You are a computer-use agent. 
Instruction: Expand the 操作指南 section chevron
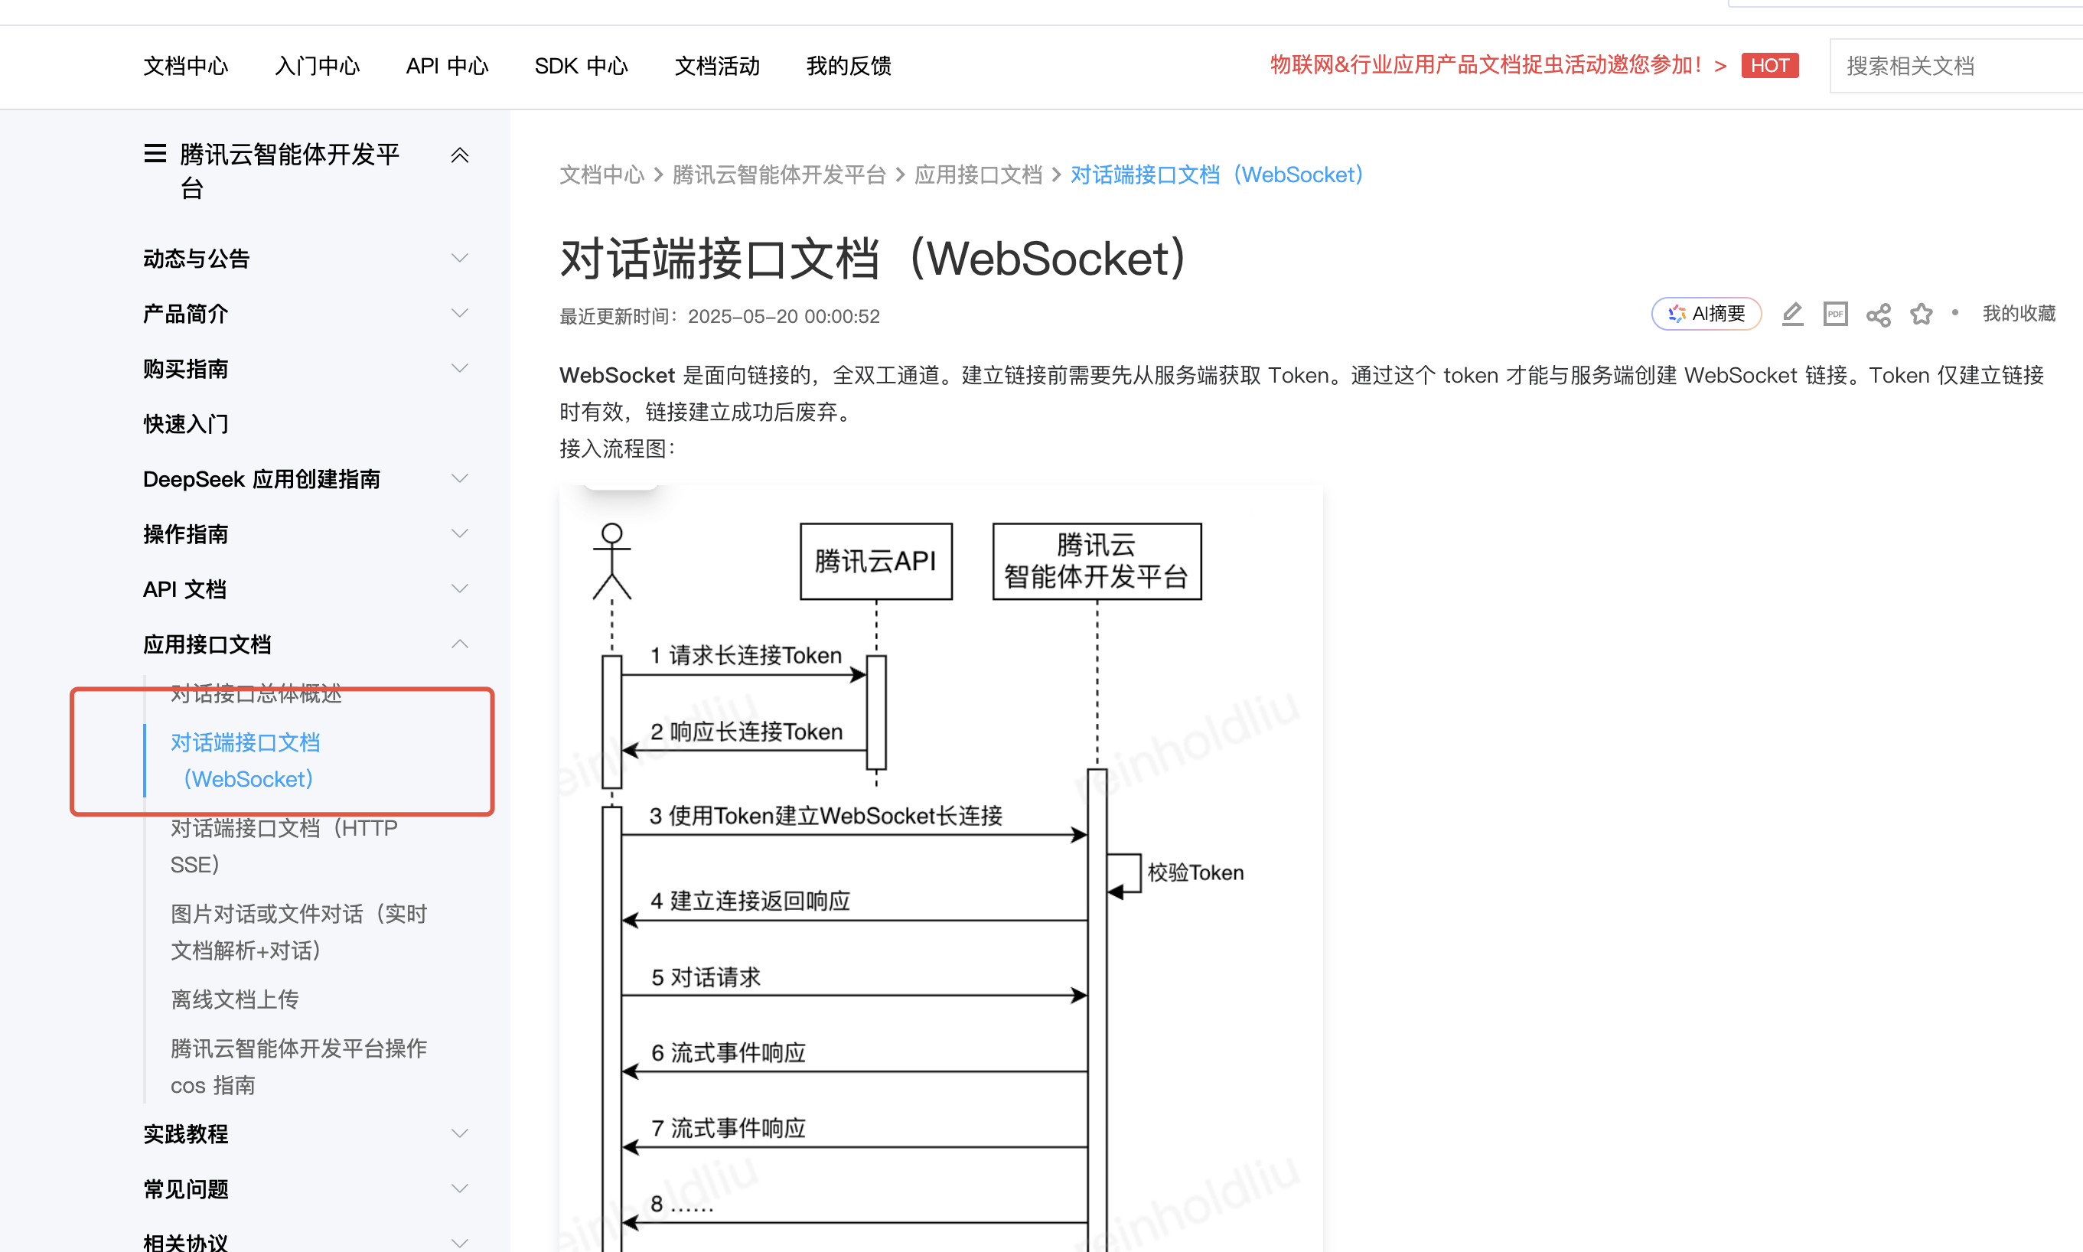460,534
